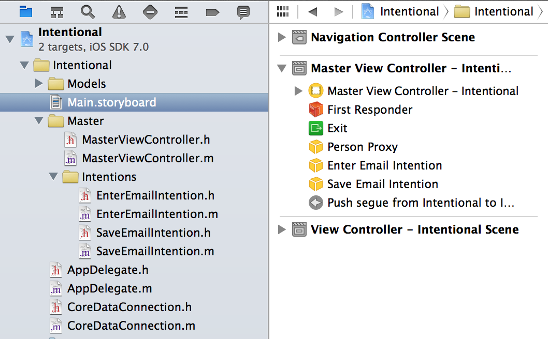This screenshot has width=548, height=339.
Task: Show the Issue navigator warning icon
Action: pyautogui.click(x=119, y=11)
